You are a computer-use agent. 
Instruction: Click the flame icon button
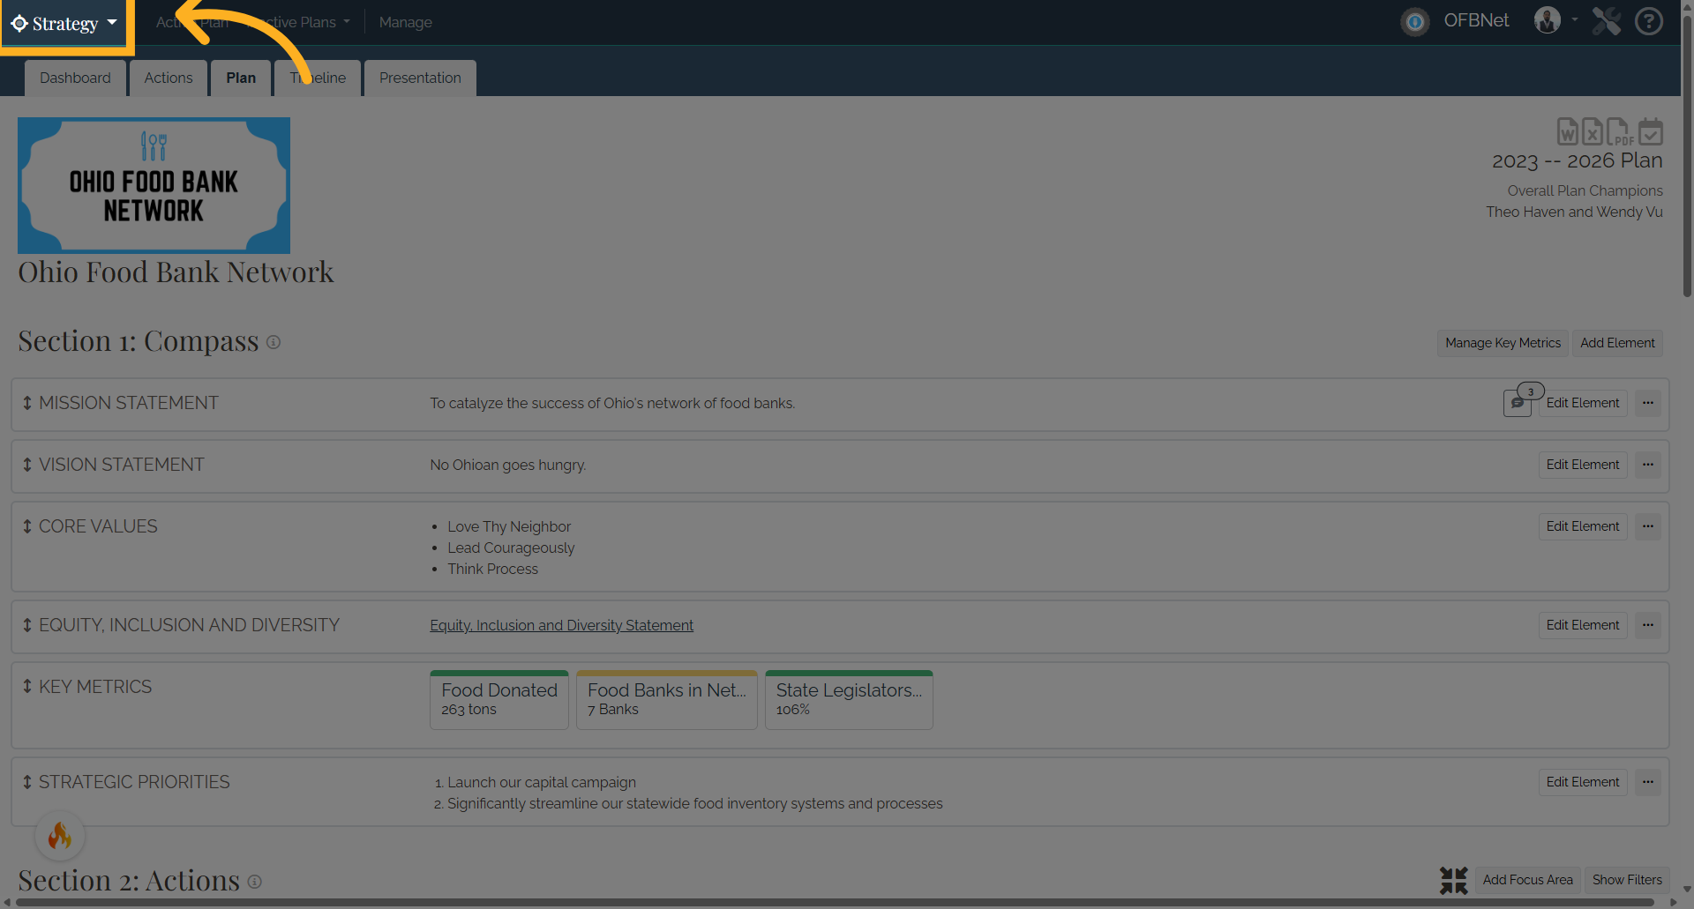click(x=60, y=835)
